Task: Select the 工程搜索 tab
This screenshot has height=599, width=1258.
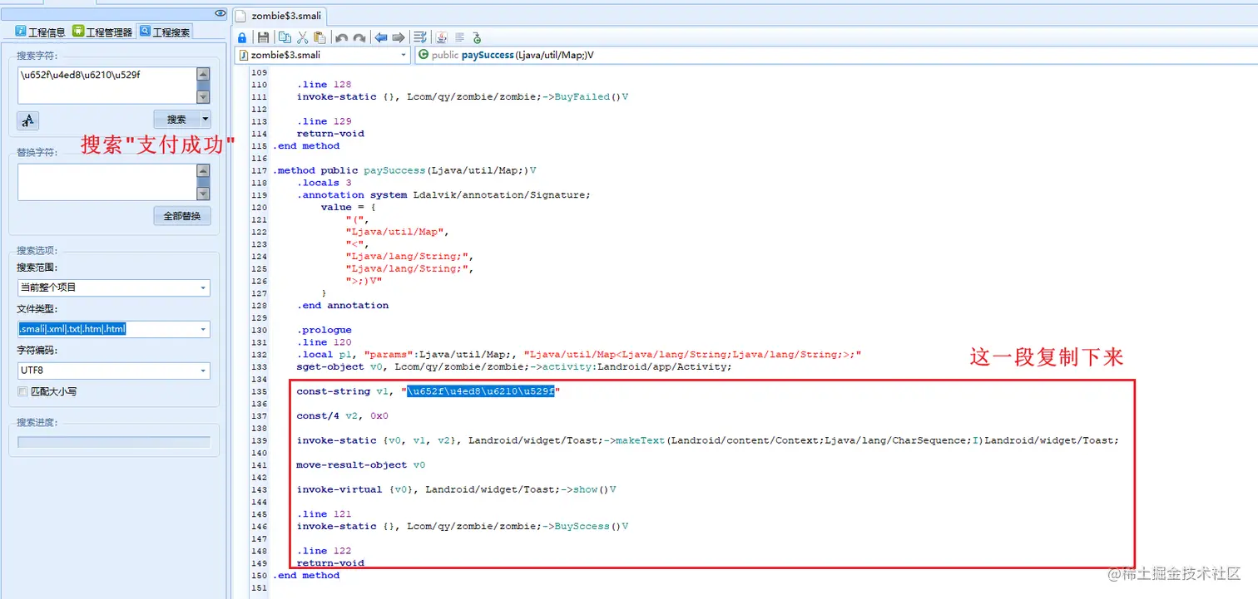Action: [x=165, y=32]
